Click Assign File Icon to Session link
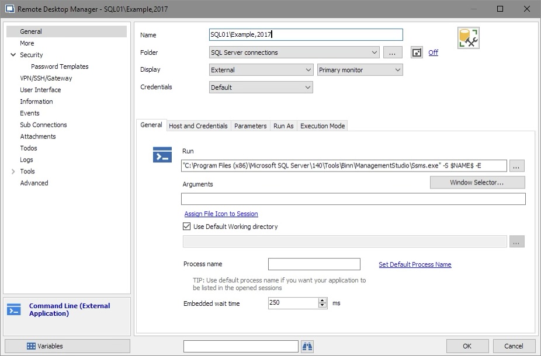This screenshot has height=356, width=541. [221, 214]
